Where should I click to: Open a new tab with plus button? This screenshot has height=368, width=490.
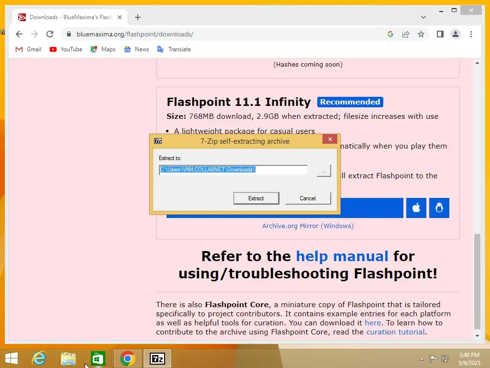tap(137, 17)
